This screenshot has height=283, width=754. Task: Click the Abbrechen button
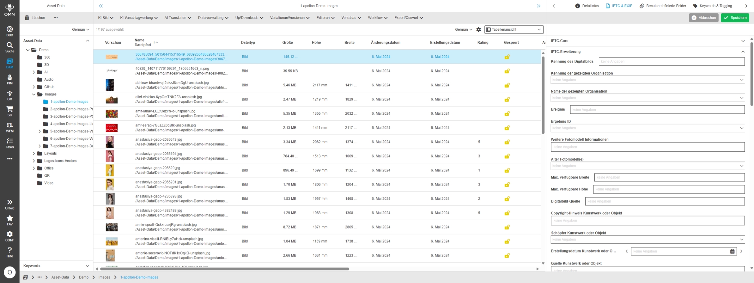703,18
